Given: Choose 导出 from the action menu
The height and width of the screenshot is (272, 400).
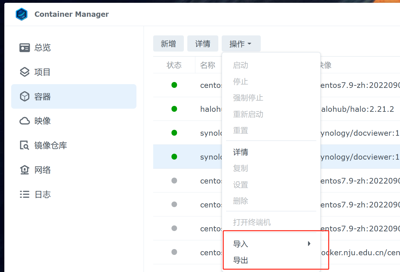Looking at the screenshot, I should pos(241,260).
